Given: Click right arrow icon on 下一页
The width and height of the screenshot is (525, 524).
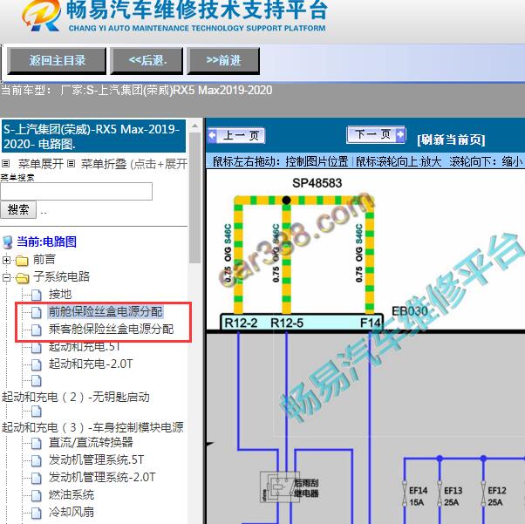Looking at the screenshot, I should point(400,134).
